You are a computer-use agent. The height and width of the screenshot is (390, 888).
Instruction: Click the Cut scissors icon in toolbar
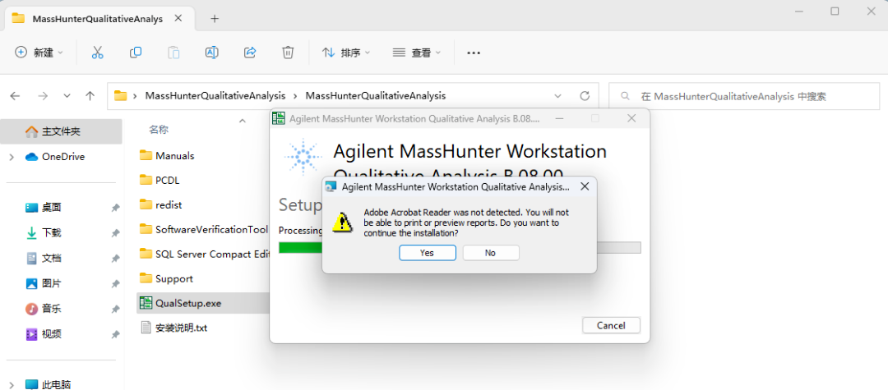[97, 53]
